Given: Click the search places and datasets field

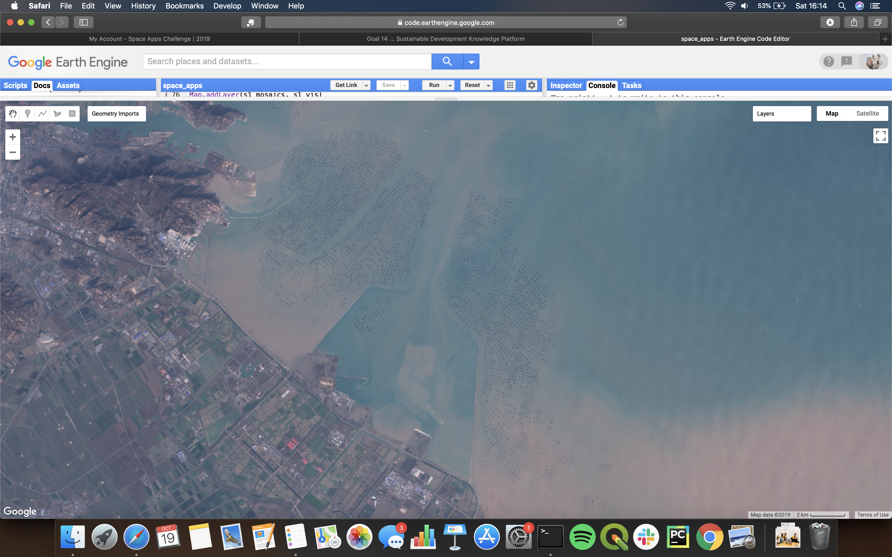Looking at the screenshot, I should (287, 62).
